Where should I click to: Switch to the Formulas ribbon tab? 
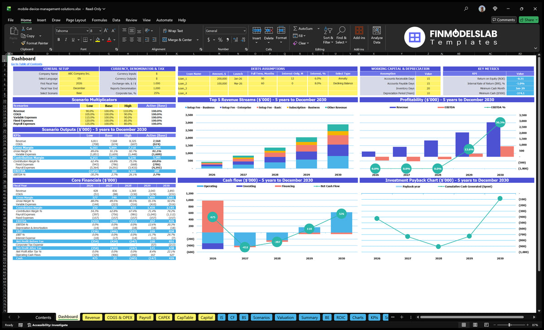[x=99, y=20]
